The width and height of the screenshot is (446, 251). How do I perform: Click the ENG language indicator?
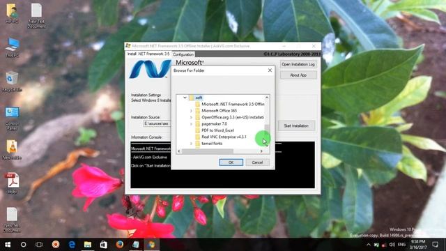[401, 245]
